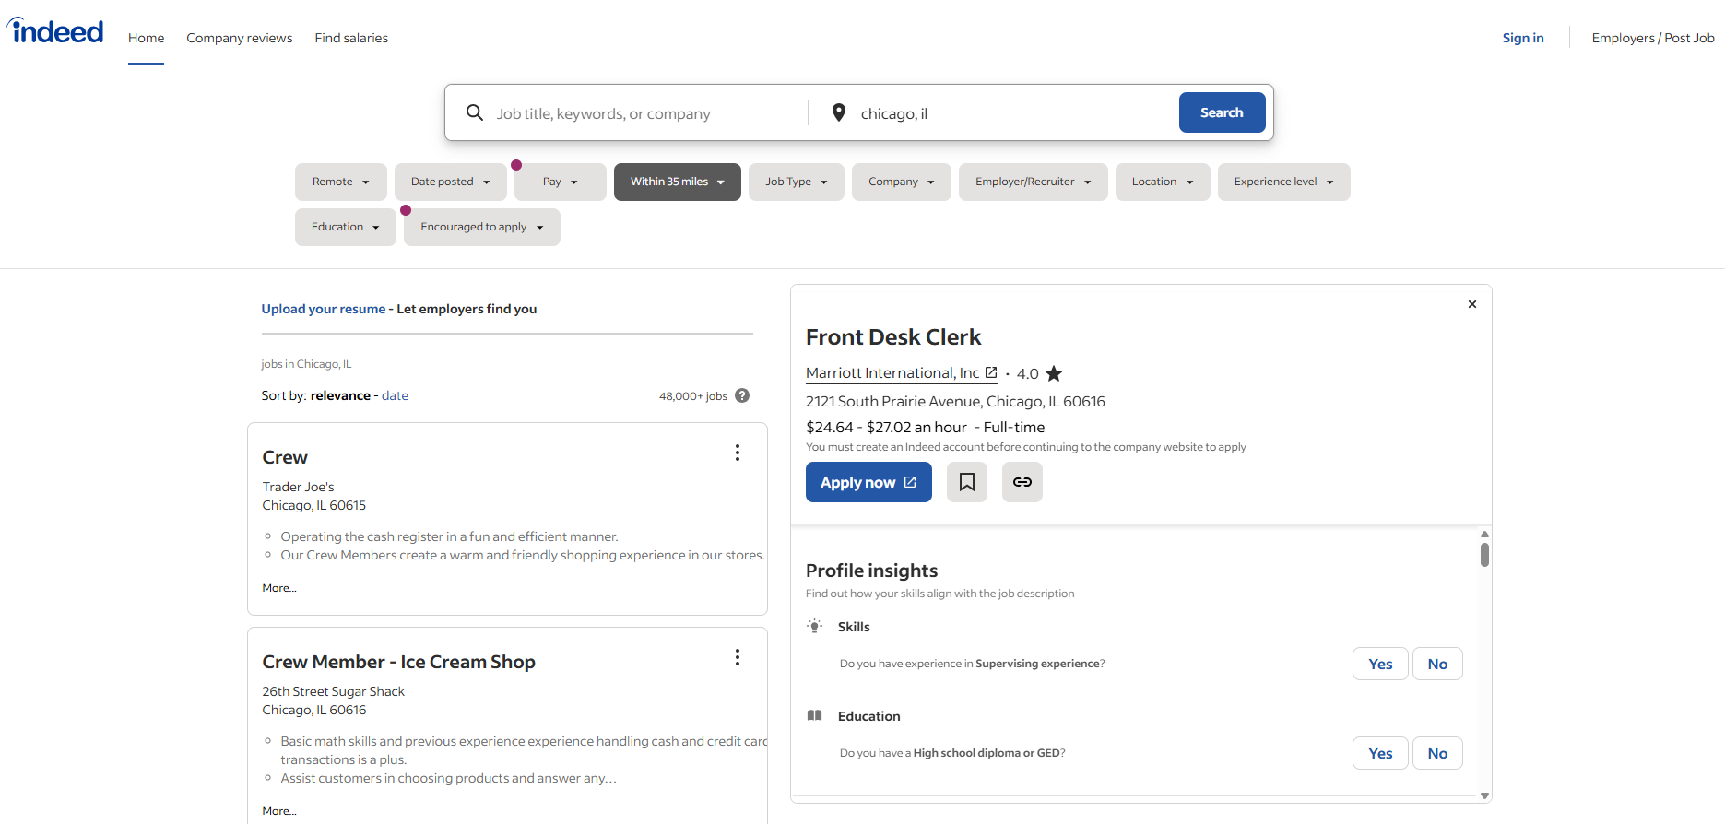The width and height of the screenshot is (1725, 824).
Task: Click the star rating icon beside 4.0
Action: [x=1054, y=373]
